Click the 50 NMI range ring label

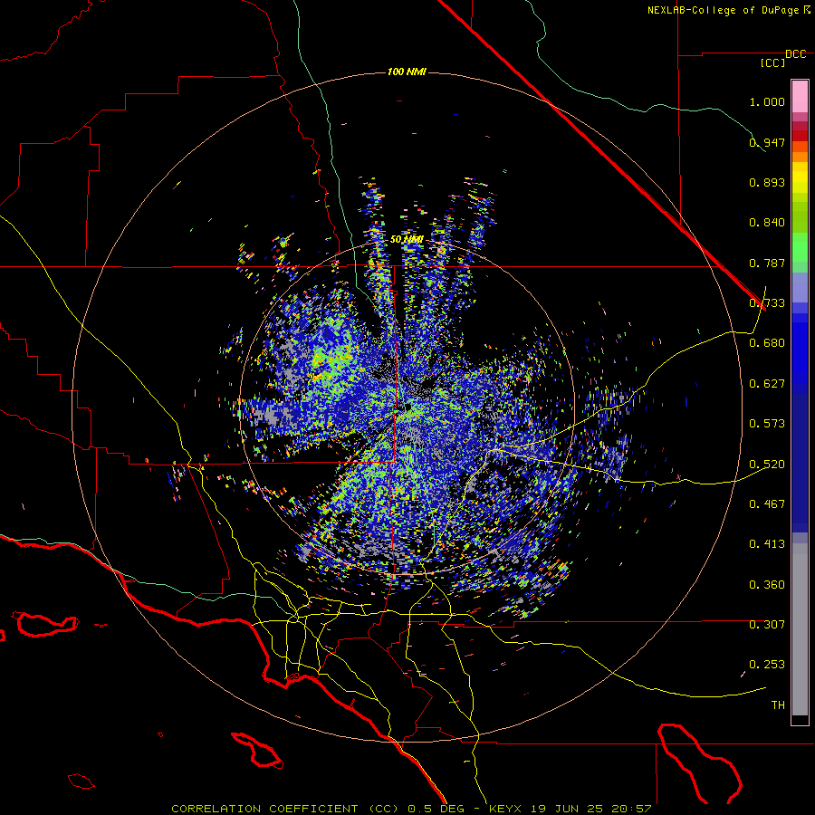coord(407,240)
